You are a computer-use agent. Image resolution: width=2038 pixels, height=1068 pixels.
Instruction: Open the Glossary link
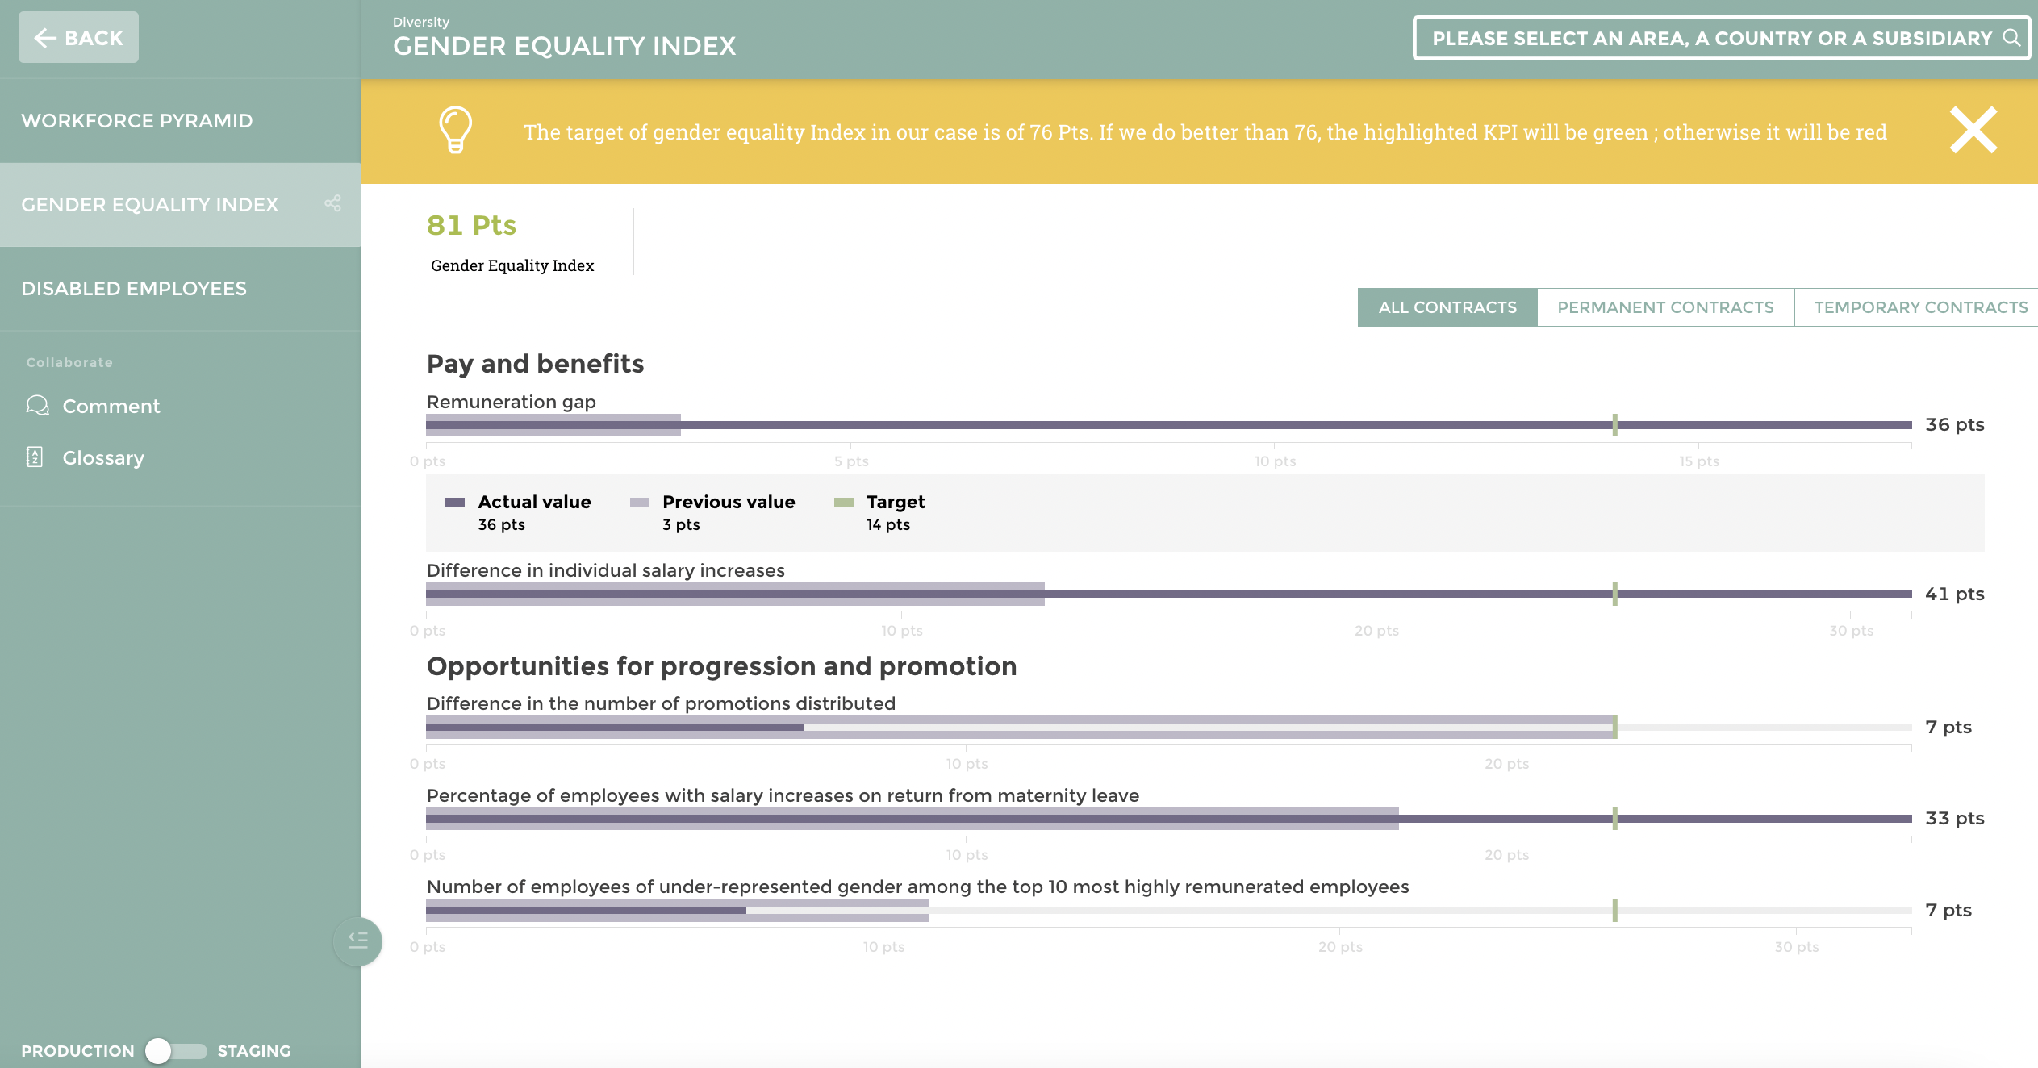(103, 457)
